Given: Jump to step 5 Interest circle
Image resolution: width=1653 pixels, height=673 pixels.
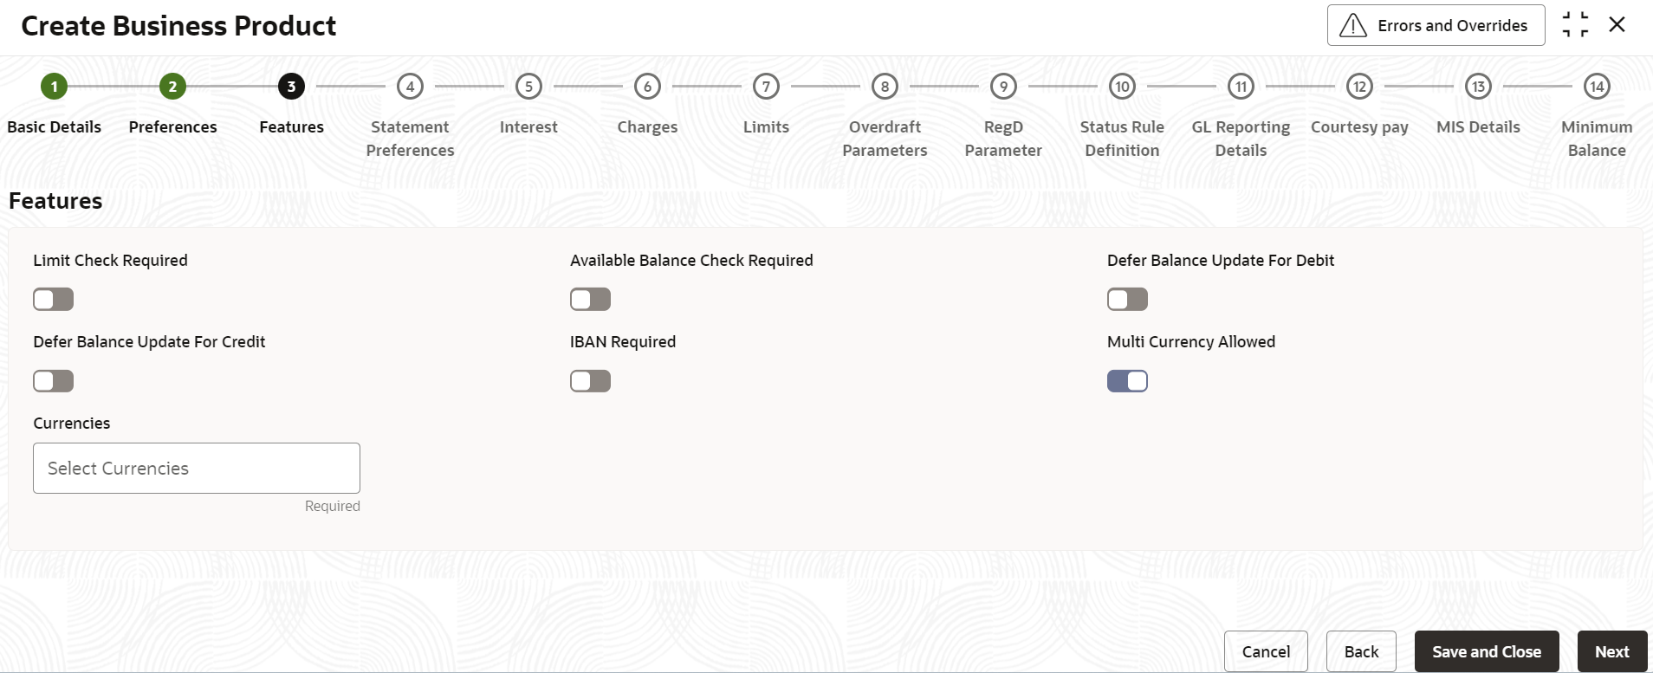Looking at the screenshot, I should pos(528,87).
